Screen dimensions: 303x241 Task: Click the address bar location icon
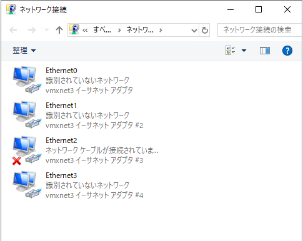point(74,29)
